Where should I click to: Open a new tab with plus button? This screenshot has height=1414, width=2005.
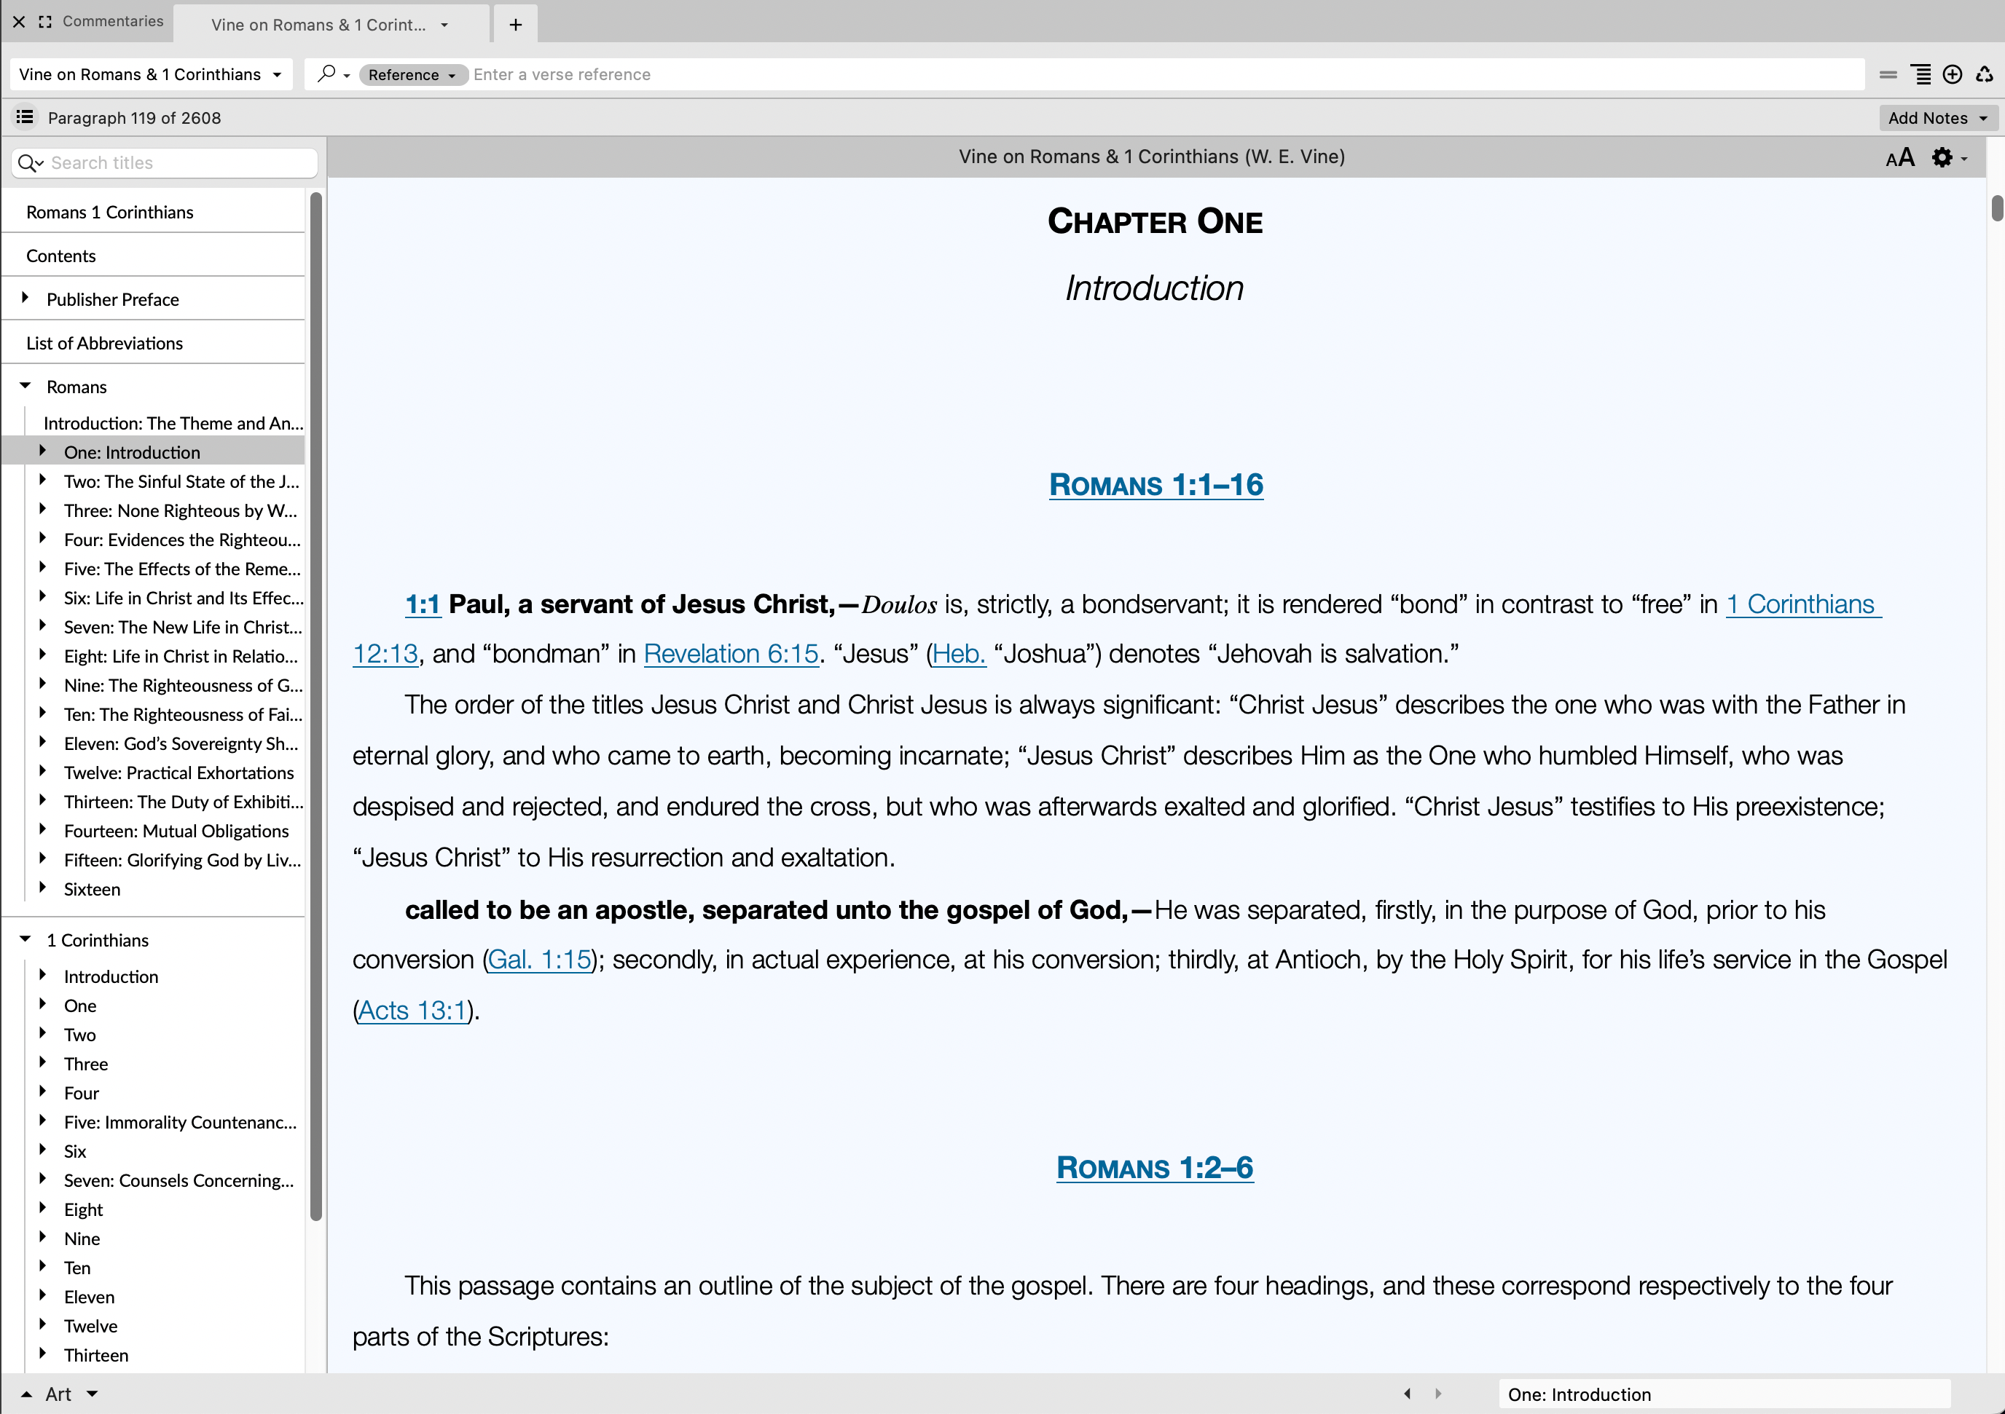pos(515,25)
